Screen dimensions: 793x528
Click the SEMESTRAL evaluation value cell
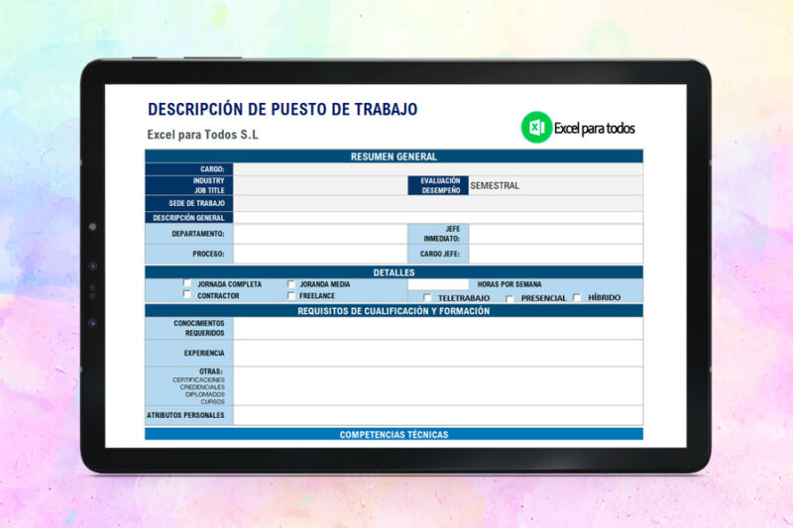[556, 185]
